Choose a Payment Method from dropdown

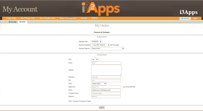point(108,49)
